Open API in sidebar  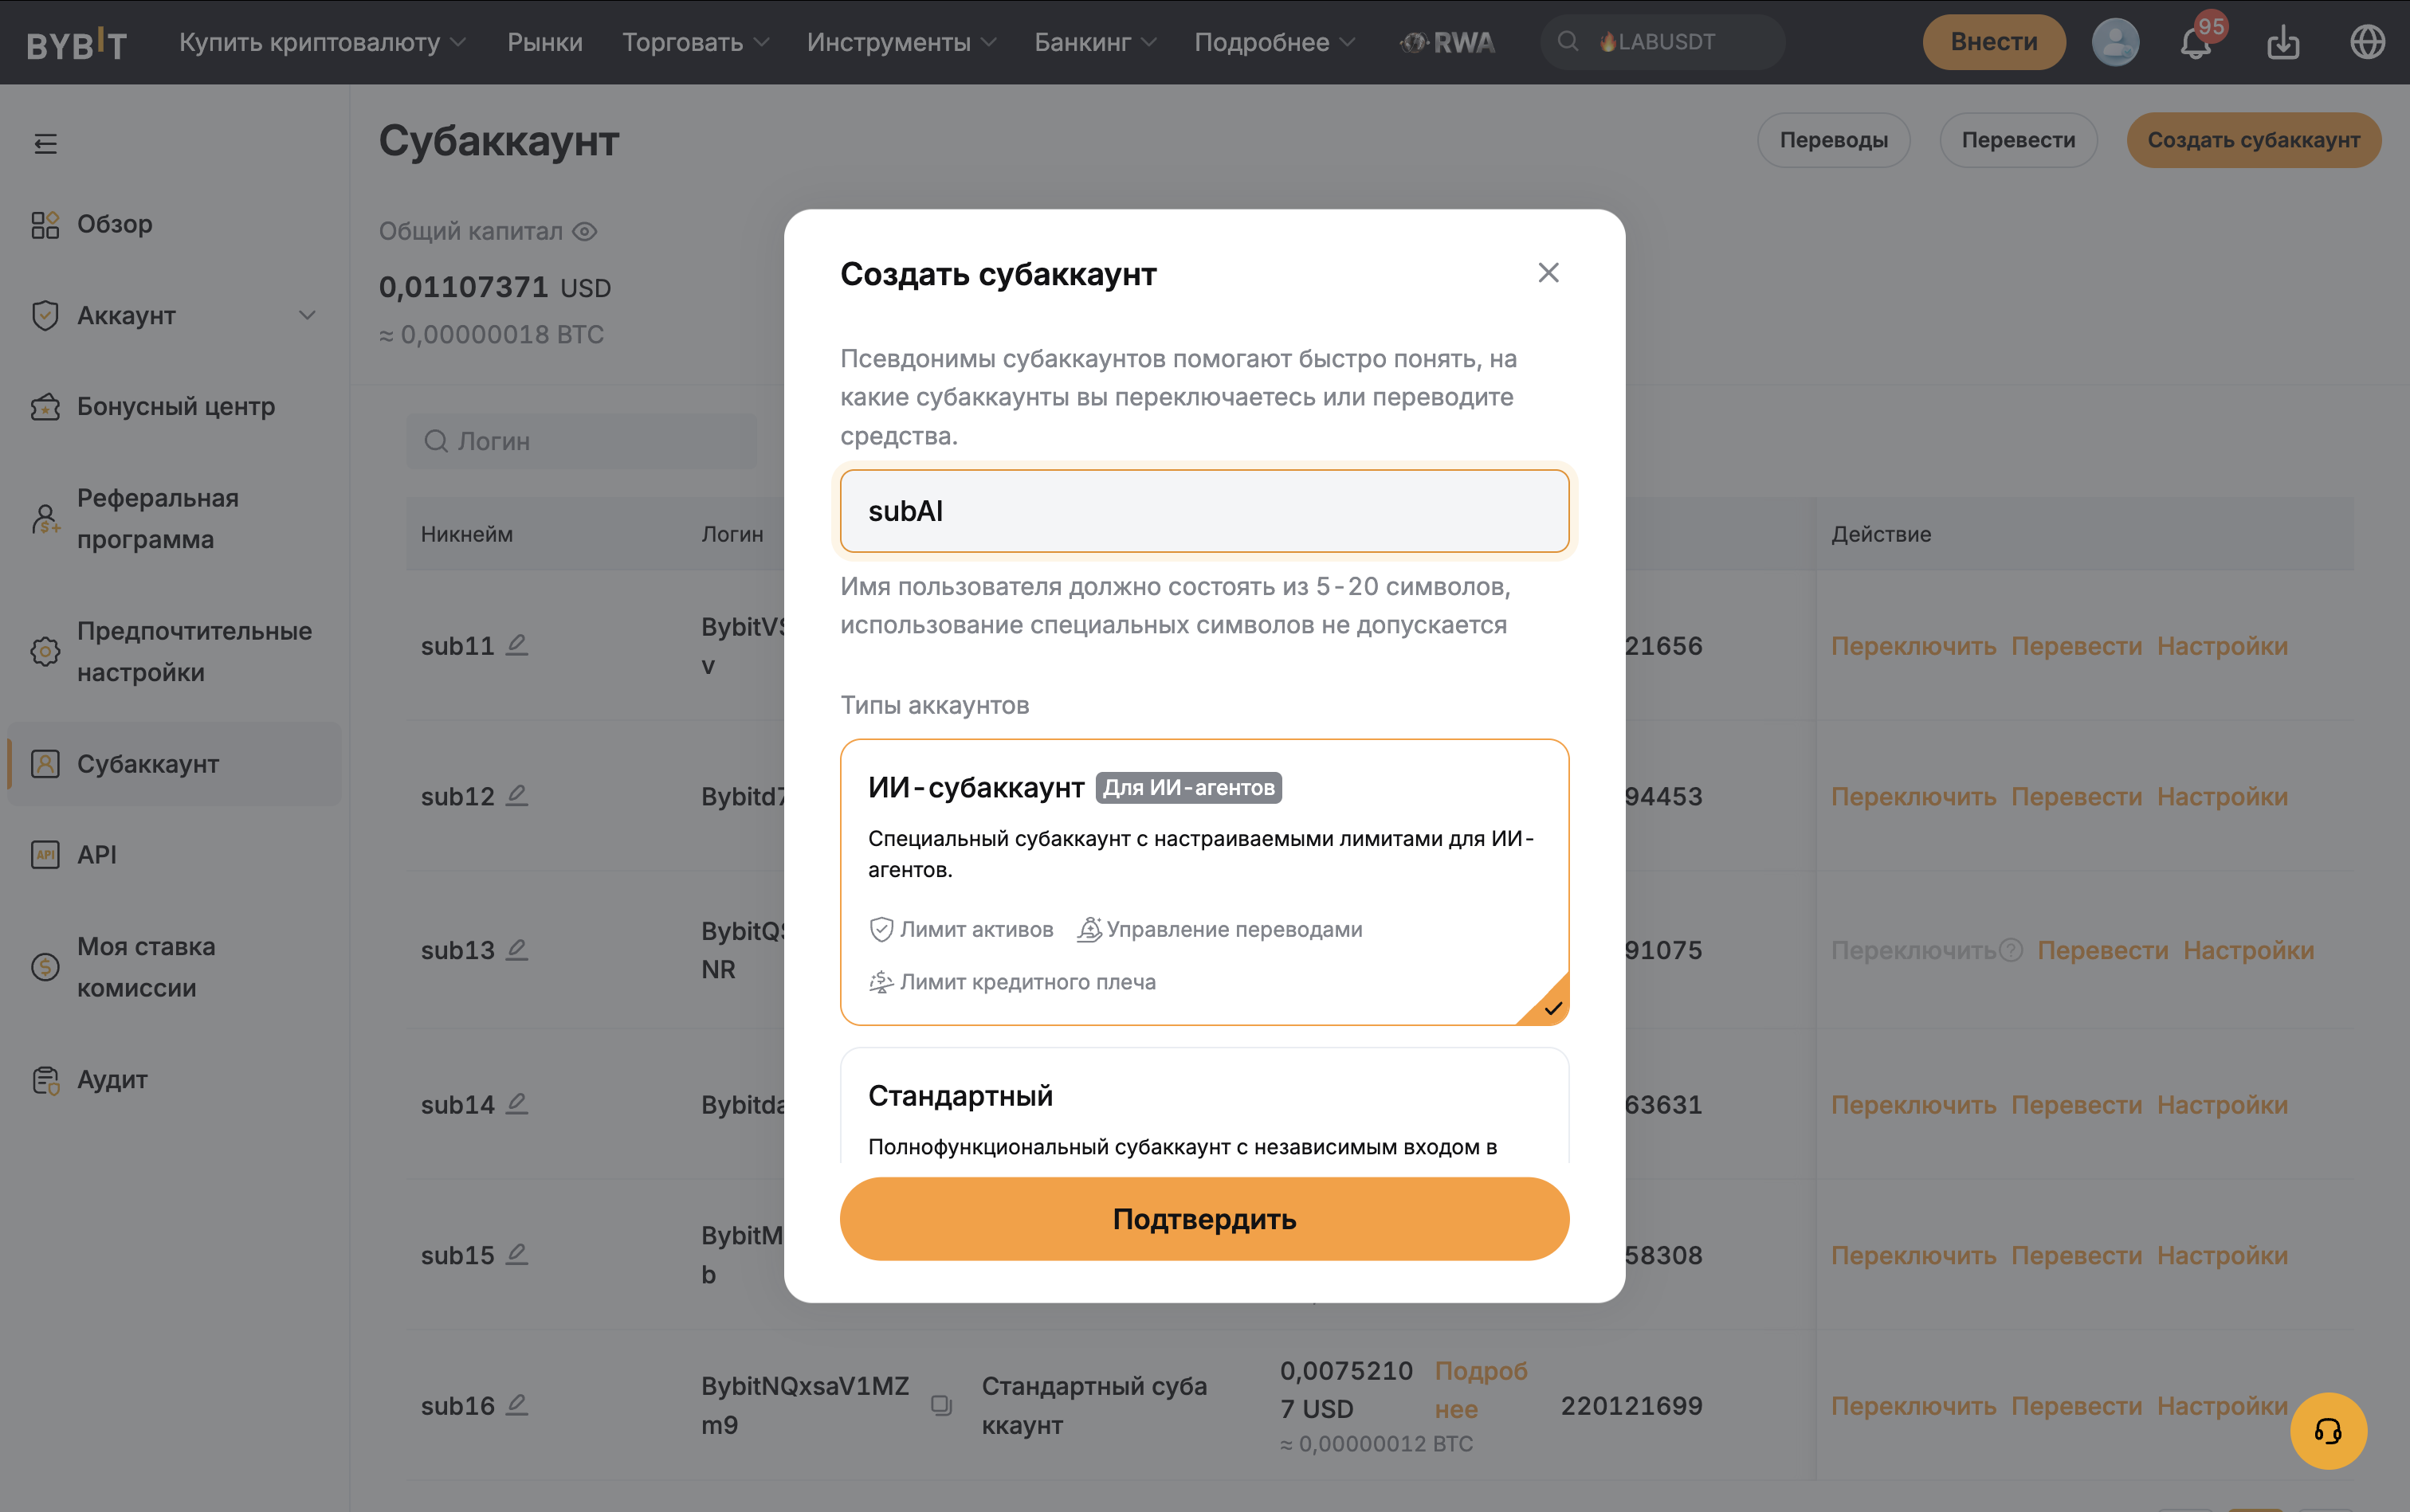pyautogui.click(x=174, y=855)
